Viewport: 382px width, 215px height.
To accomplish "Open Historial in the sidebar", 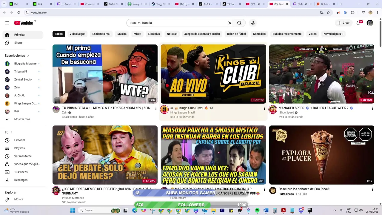I will click(23, 140).
